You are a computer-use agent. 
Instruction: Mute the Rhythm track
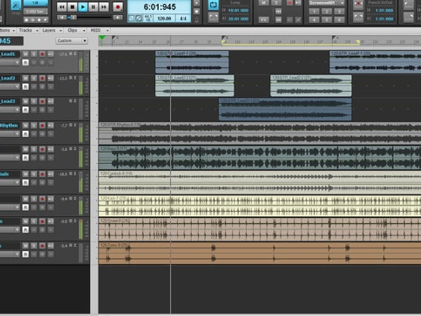point(25,126)
